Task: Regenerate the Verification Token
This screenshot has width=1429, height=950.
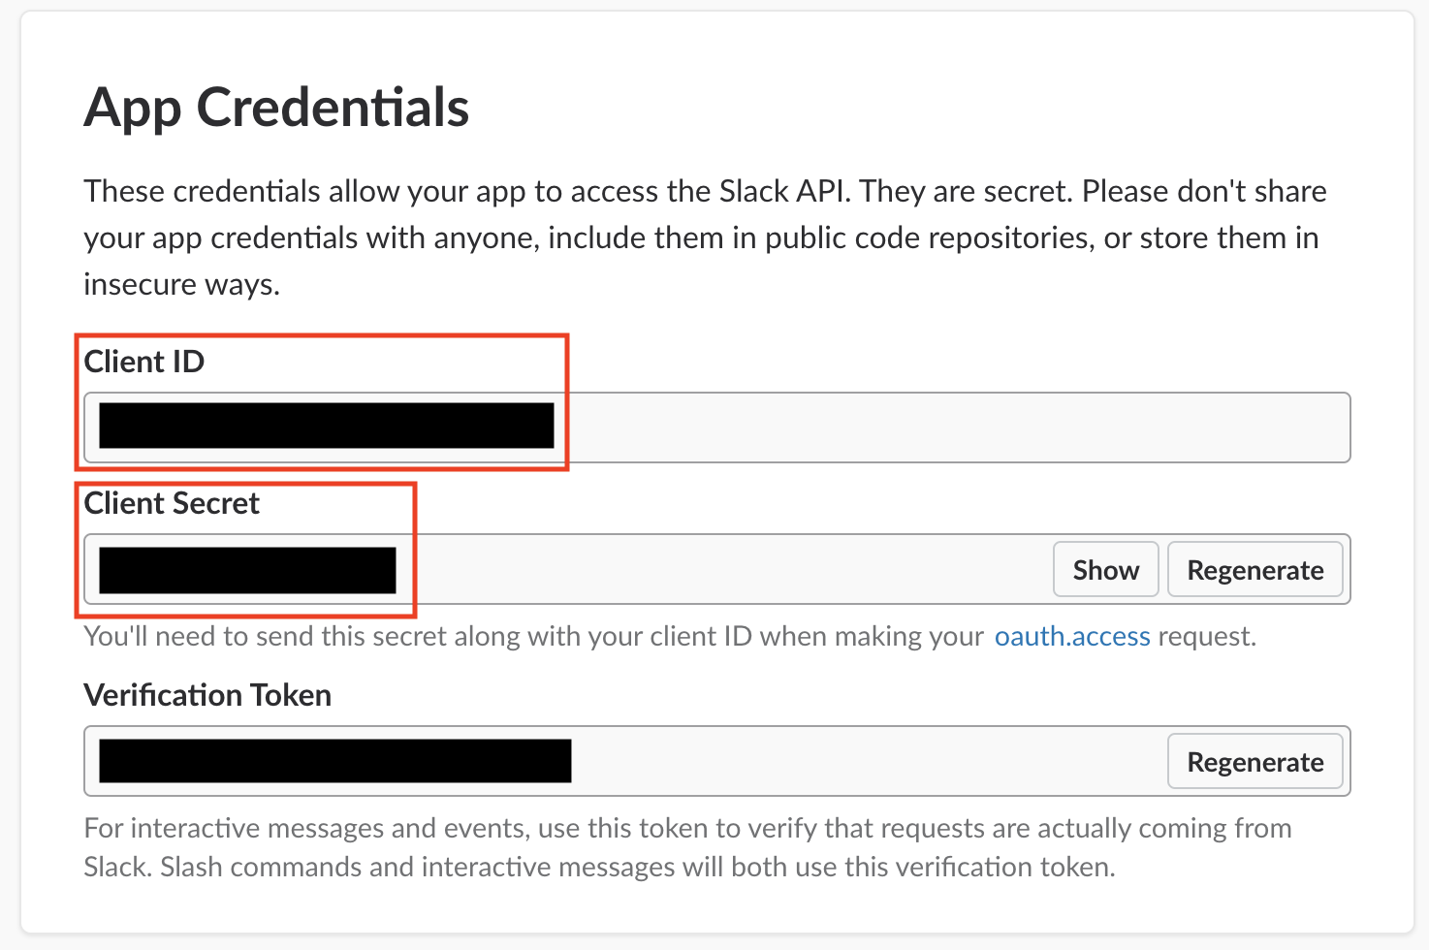Action: [x=1254, y=762]
